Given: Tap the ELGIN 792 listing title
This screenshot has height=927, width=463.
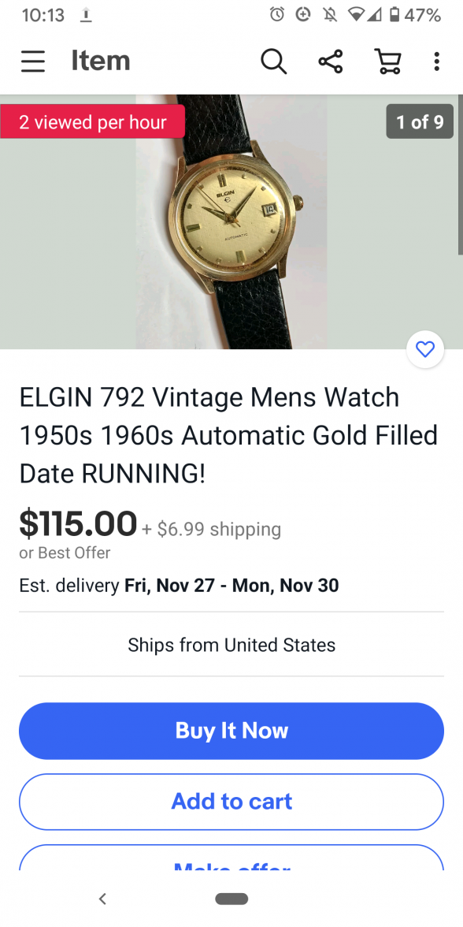Looking at the screenshot, I should (228, 436).
